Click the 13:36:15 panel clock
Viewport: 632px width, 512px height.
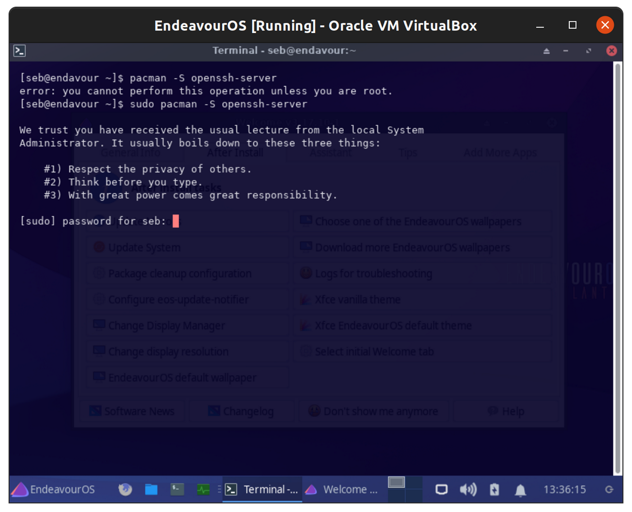coord(564,489)
